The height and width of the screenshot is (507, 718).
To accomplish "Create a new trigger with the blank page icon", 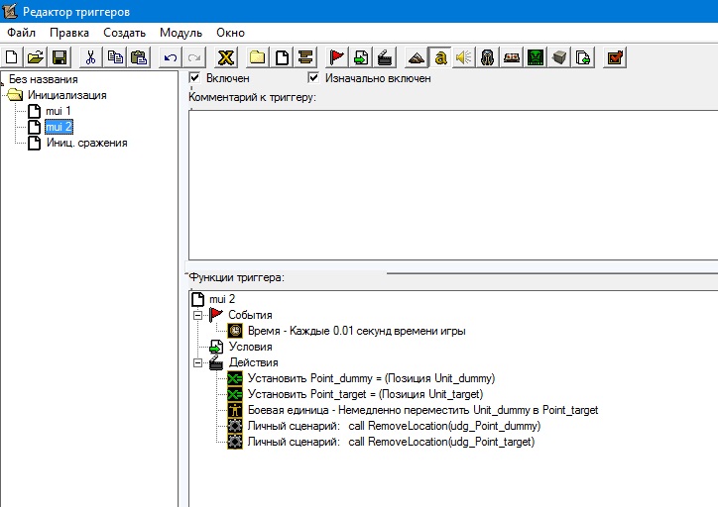I will point(282,57).
